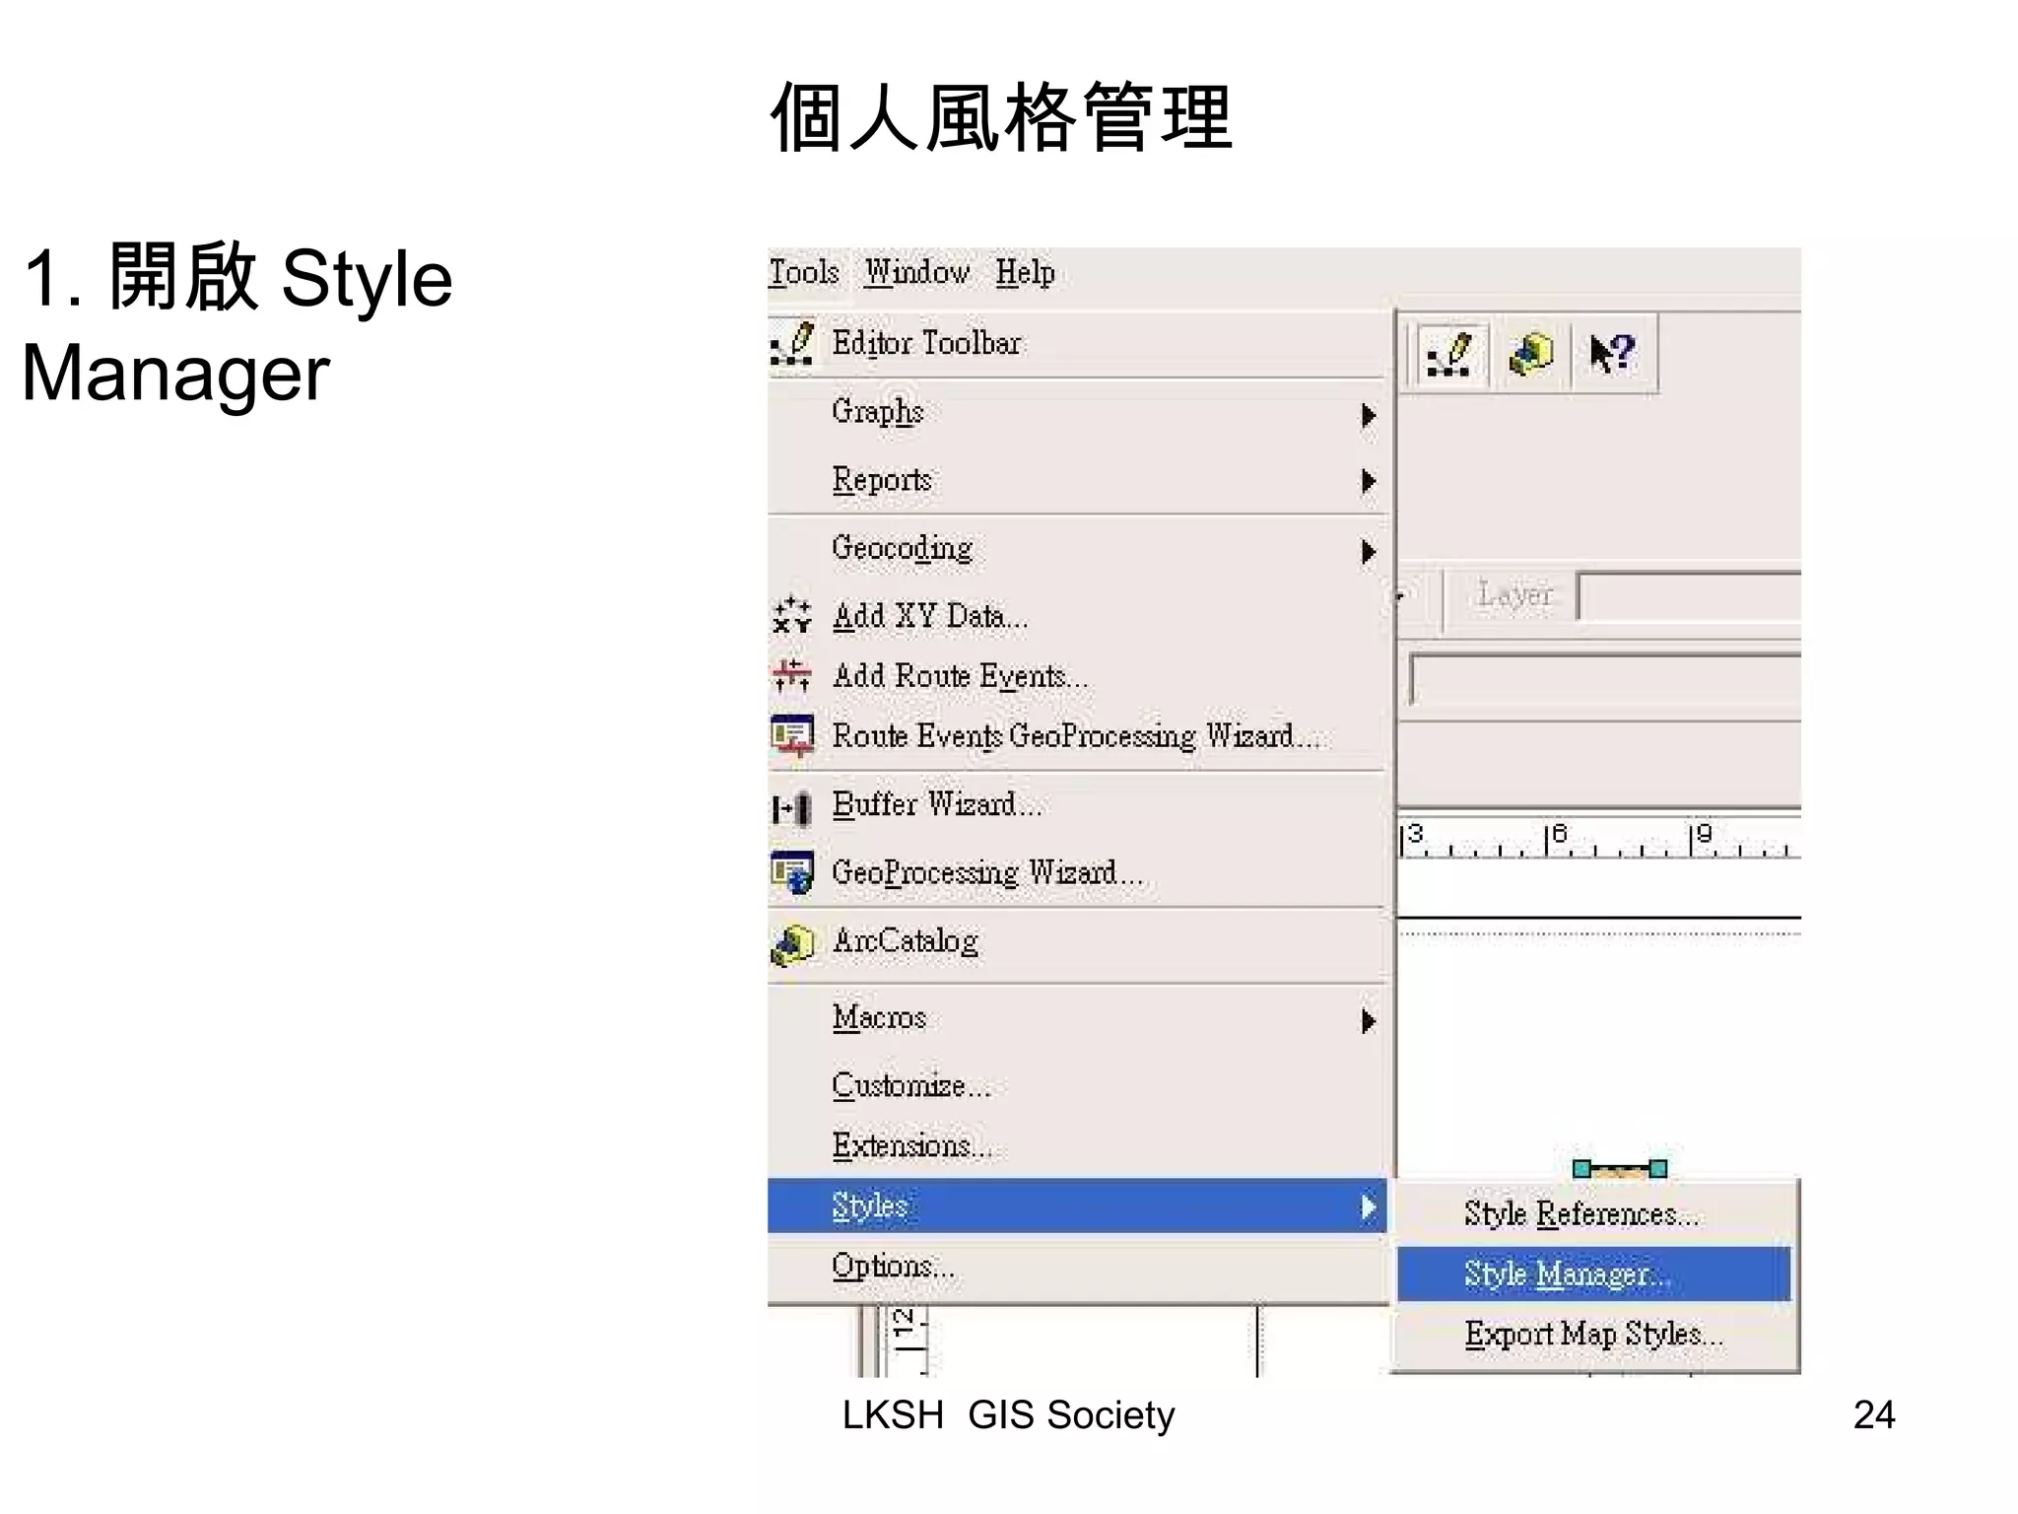Open the Geocoding submenu
Screen dimensions: 2018x1514
1076,548
